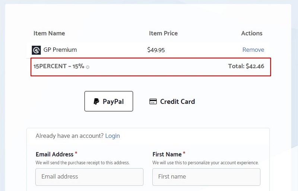The width and height of the screenshot is (298, 191).
Task: Click the GP Premium item name
Action: pyautogui.click(x=60, y=50)
